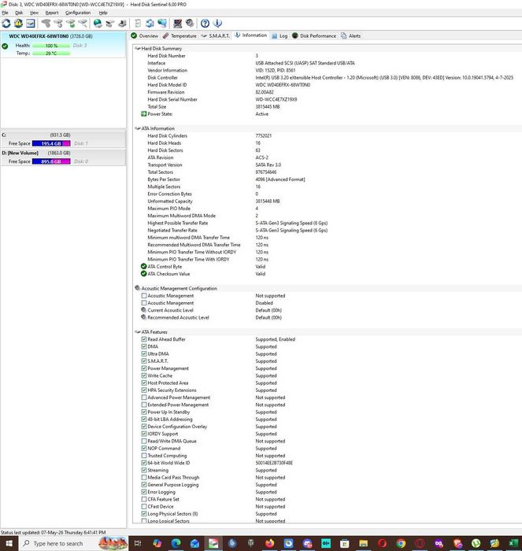Select the Hard Disk Serial Number row
This screenshot has height=551, width=522.
(x=327, y=99)
